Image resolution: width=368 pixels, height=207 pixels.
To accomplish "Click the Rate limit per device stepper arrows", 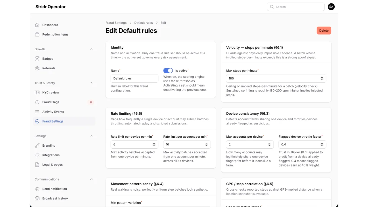I will click(154, 144).
